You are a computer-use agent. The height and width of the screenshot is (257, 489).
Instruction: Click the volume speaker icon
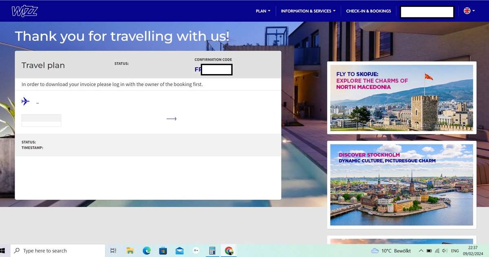pos(445,250)
